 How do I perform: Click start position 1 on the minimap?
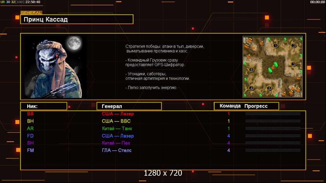pos(276,45)
